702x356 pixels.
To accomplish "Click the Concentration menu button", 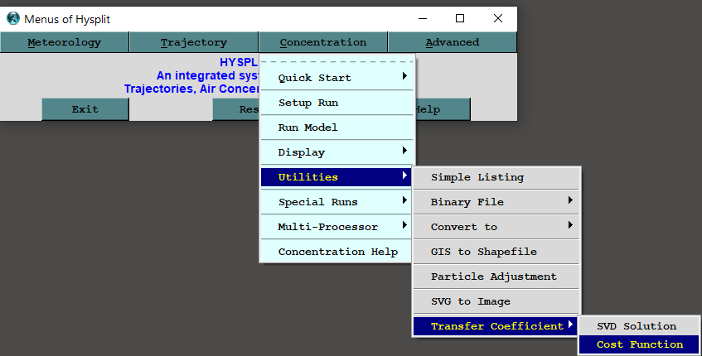I will coord(322,42).
